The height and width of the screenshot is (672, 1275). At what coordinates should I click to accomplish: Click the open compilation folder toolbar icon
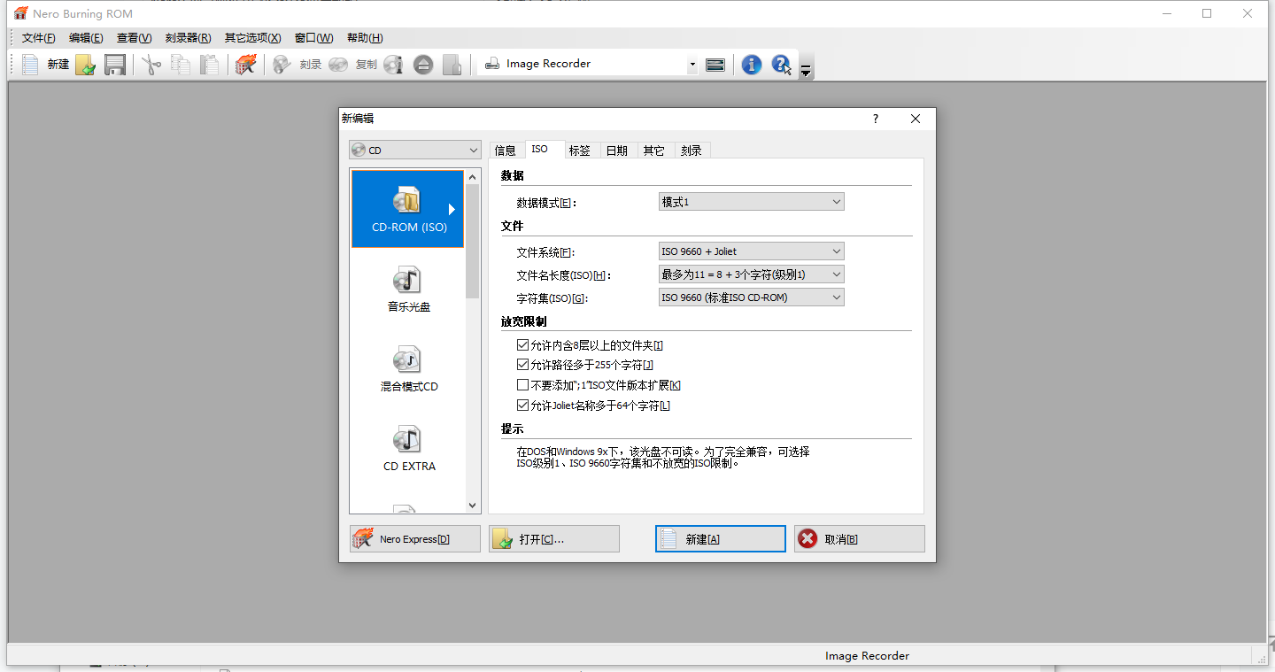tap(85, 64)
